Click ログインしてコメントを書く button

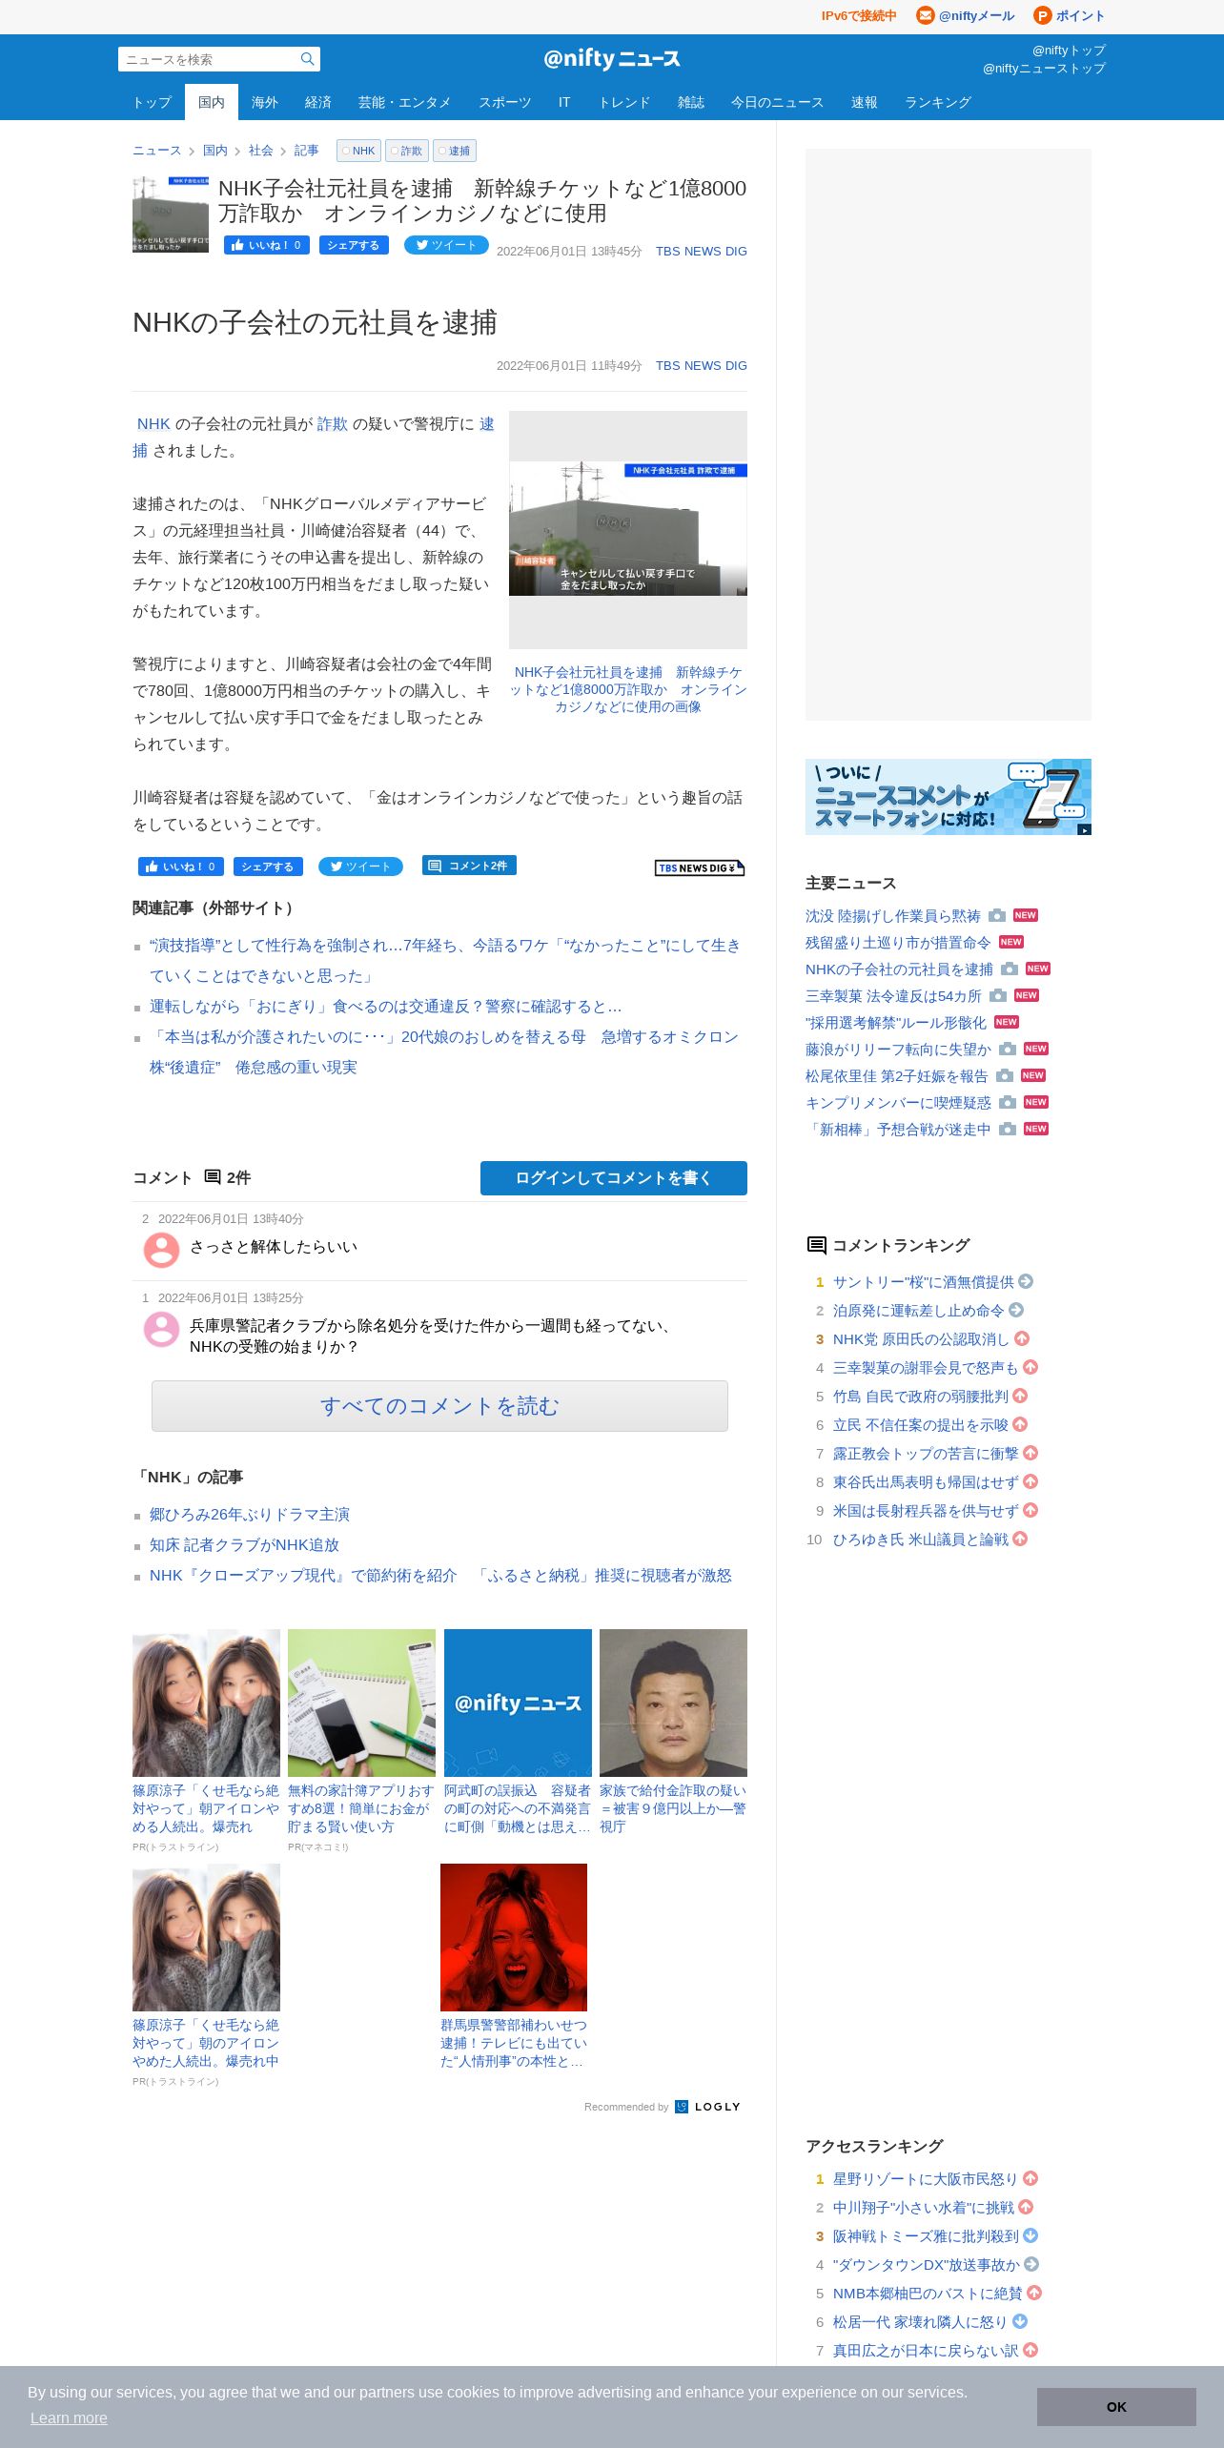pyautogui.click(x=614, y=1178)
